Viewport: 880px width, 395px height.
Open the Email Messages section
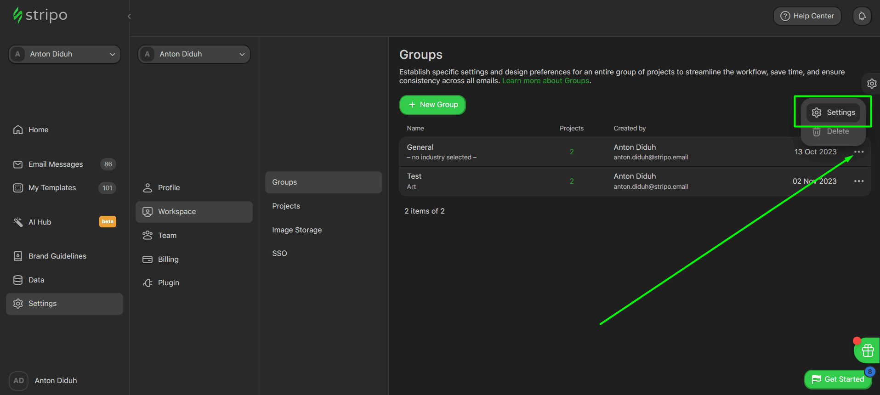click(x=56, y=164)
